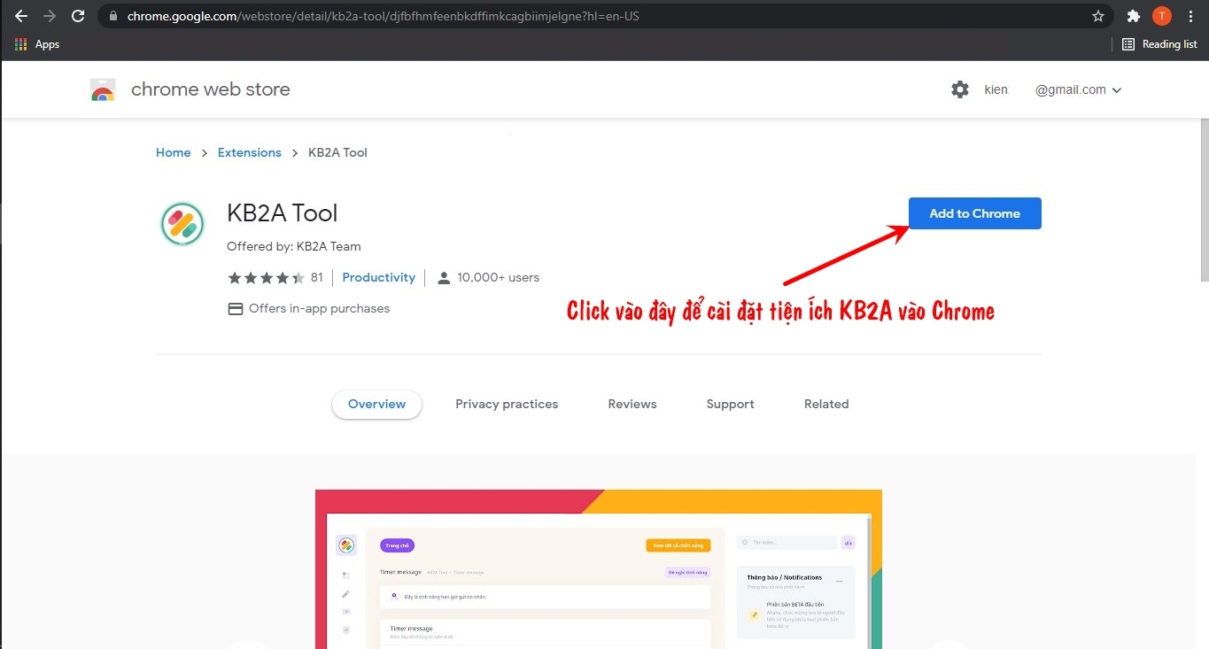1209x649 pixels.
Task: Go back to the previous page
Action: [21, 16]
